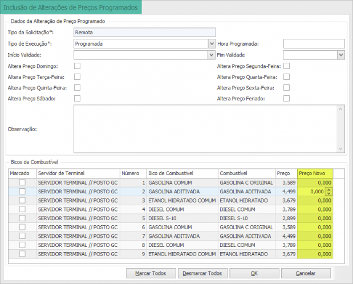Viewport: 353px width, 284px height.
Task: Click Preço Novo cell for row 4
Action: click(x=315, y=209)
